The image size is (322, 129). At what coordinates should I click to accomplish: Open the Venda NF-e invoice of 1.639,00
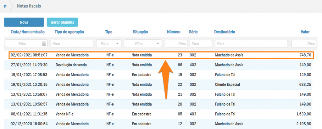[161, 114]
